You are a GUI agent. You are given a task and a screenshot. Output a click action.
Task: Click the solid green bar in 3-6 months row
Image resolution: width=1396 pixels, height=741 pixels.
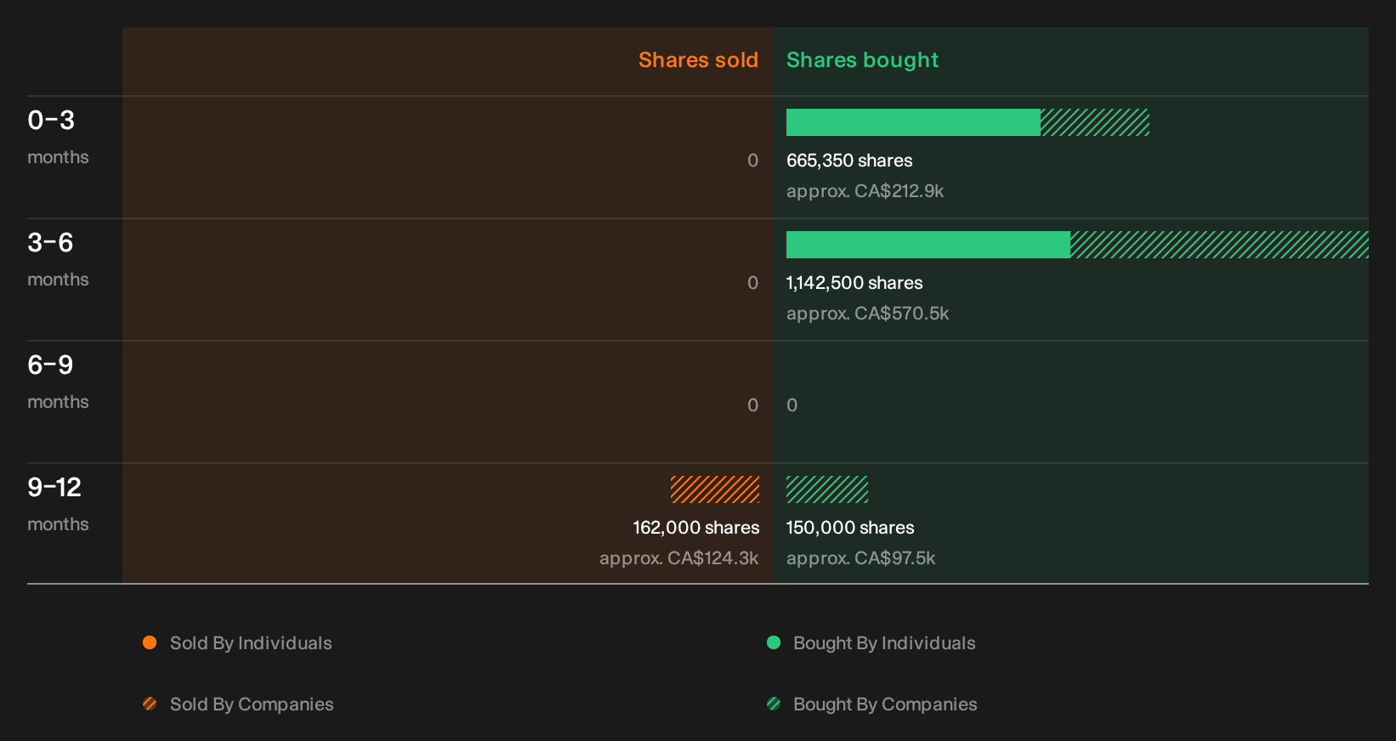click(x=928, y=245)
